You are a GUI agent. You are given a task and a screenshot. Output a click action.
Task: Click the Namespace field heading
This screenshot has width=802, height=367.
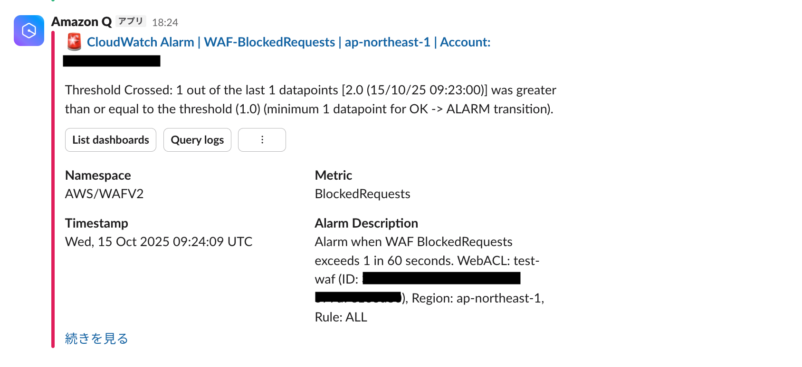point(98,175)
